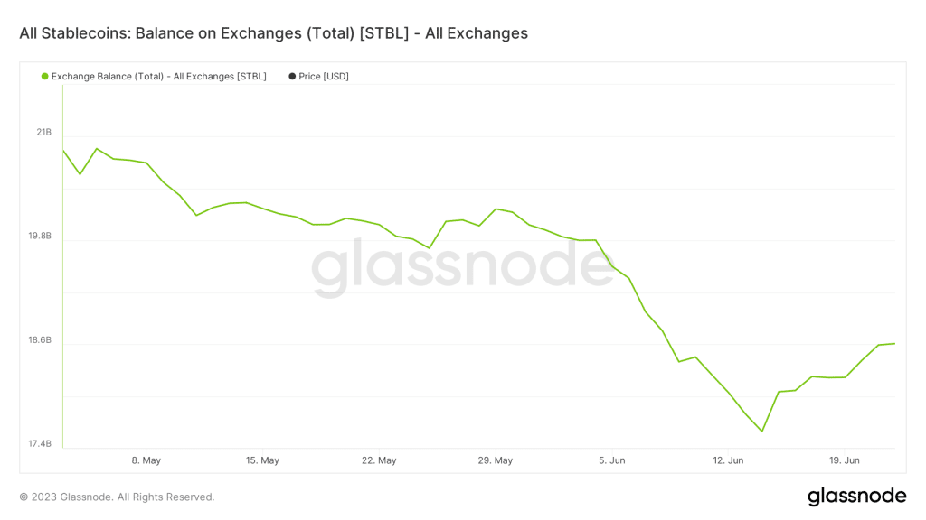Toggle the Price [USD] legend series
Image resolution: width=926 pixels, height=520 pixels.
(x=324, y=77)
